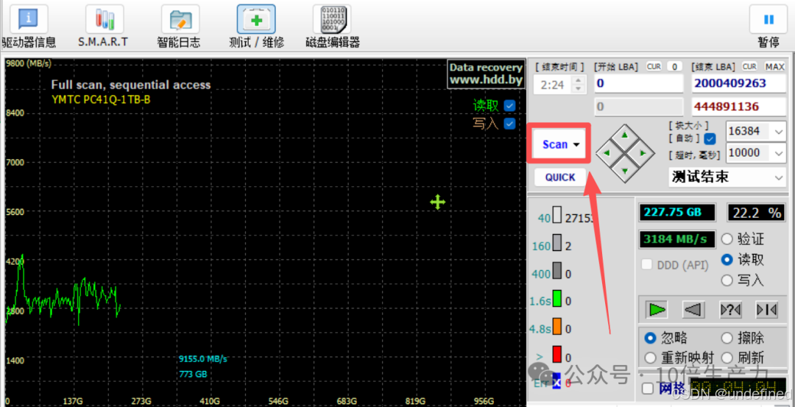
Task: Click the 0 button beside 开始 LBA
Action: coord(674,66)
